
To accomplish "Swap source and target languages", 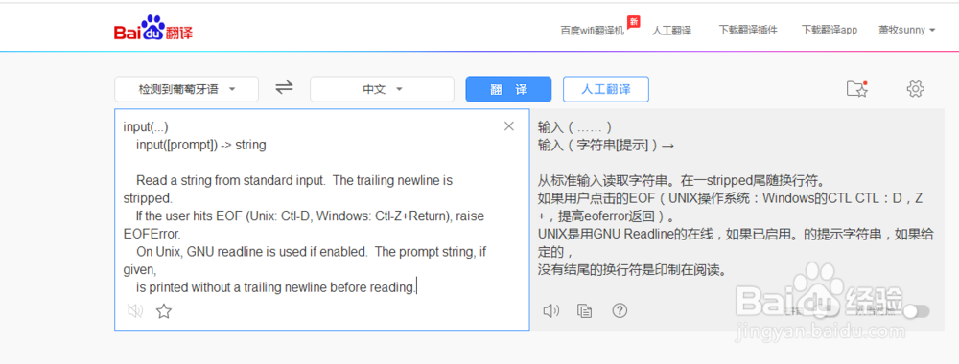I will pyautogui.click(x=285, y=87).
